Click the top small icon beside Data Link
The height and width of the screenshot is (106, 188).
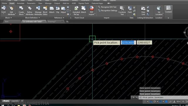click(148, 7)
